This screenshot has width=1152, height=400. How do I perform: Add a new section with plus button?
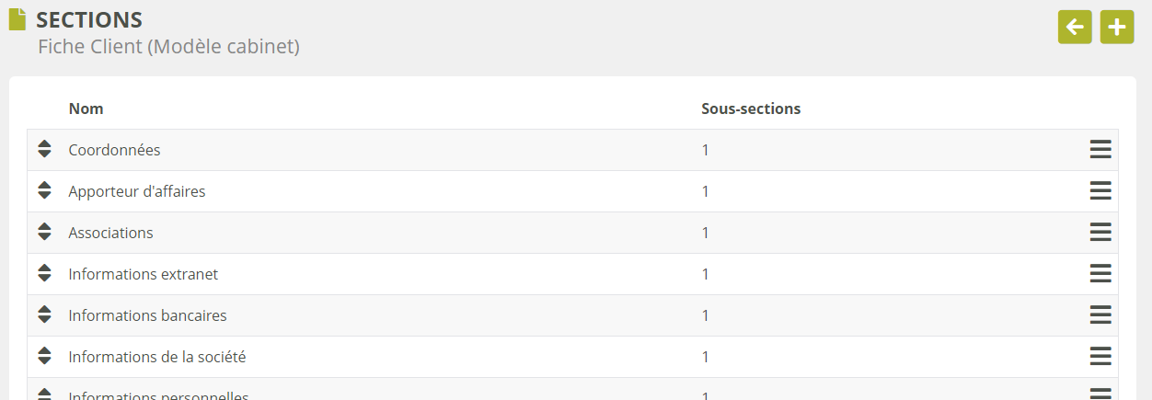coord(1117,27)
